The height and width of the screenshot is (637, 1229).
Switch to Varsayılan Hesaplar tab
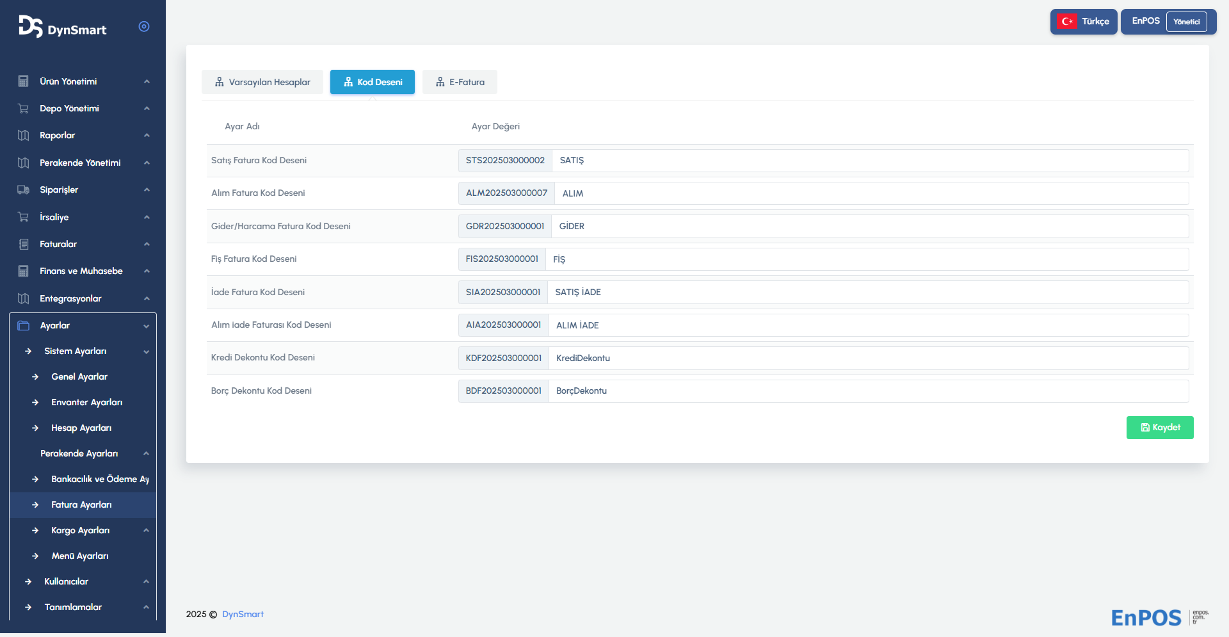pyautogui.click(x=262, y=82)
